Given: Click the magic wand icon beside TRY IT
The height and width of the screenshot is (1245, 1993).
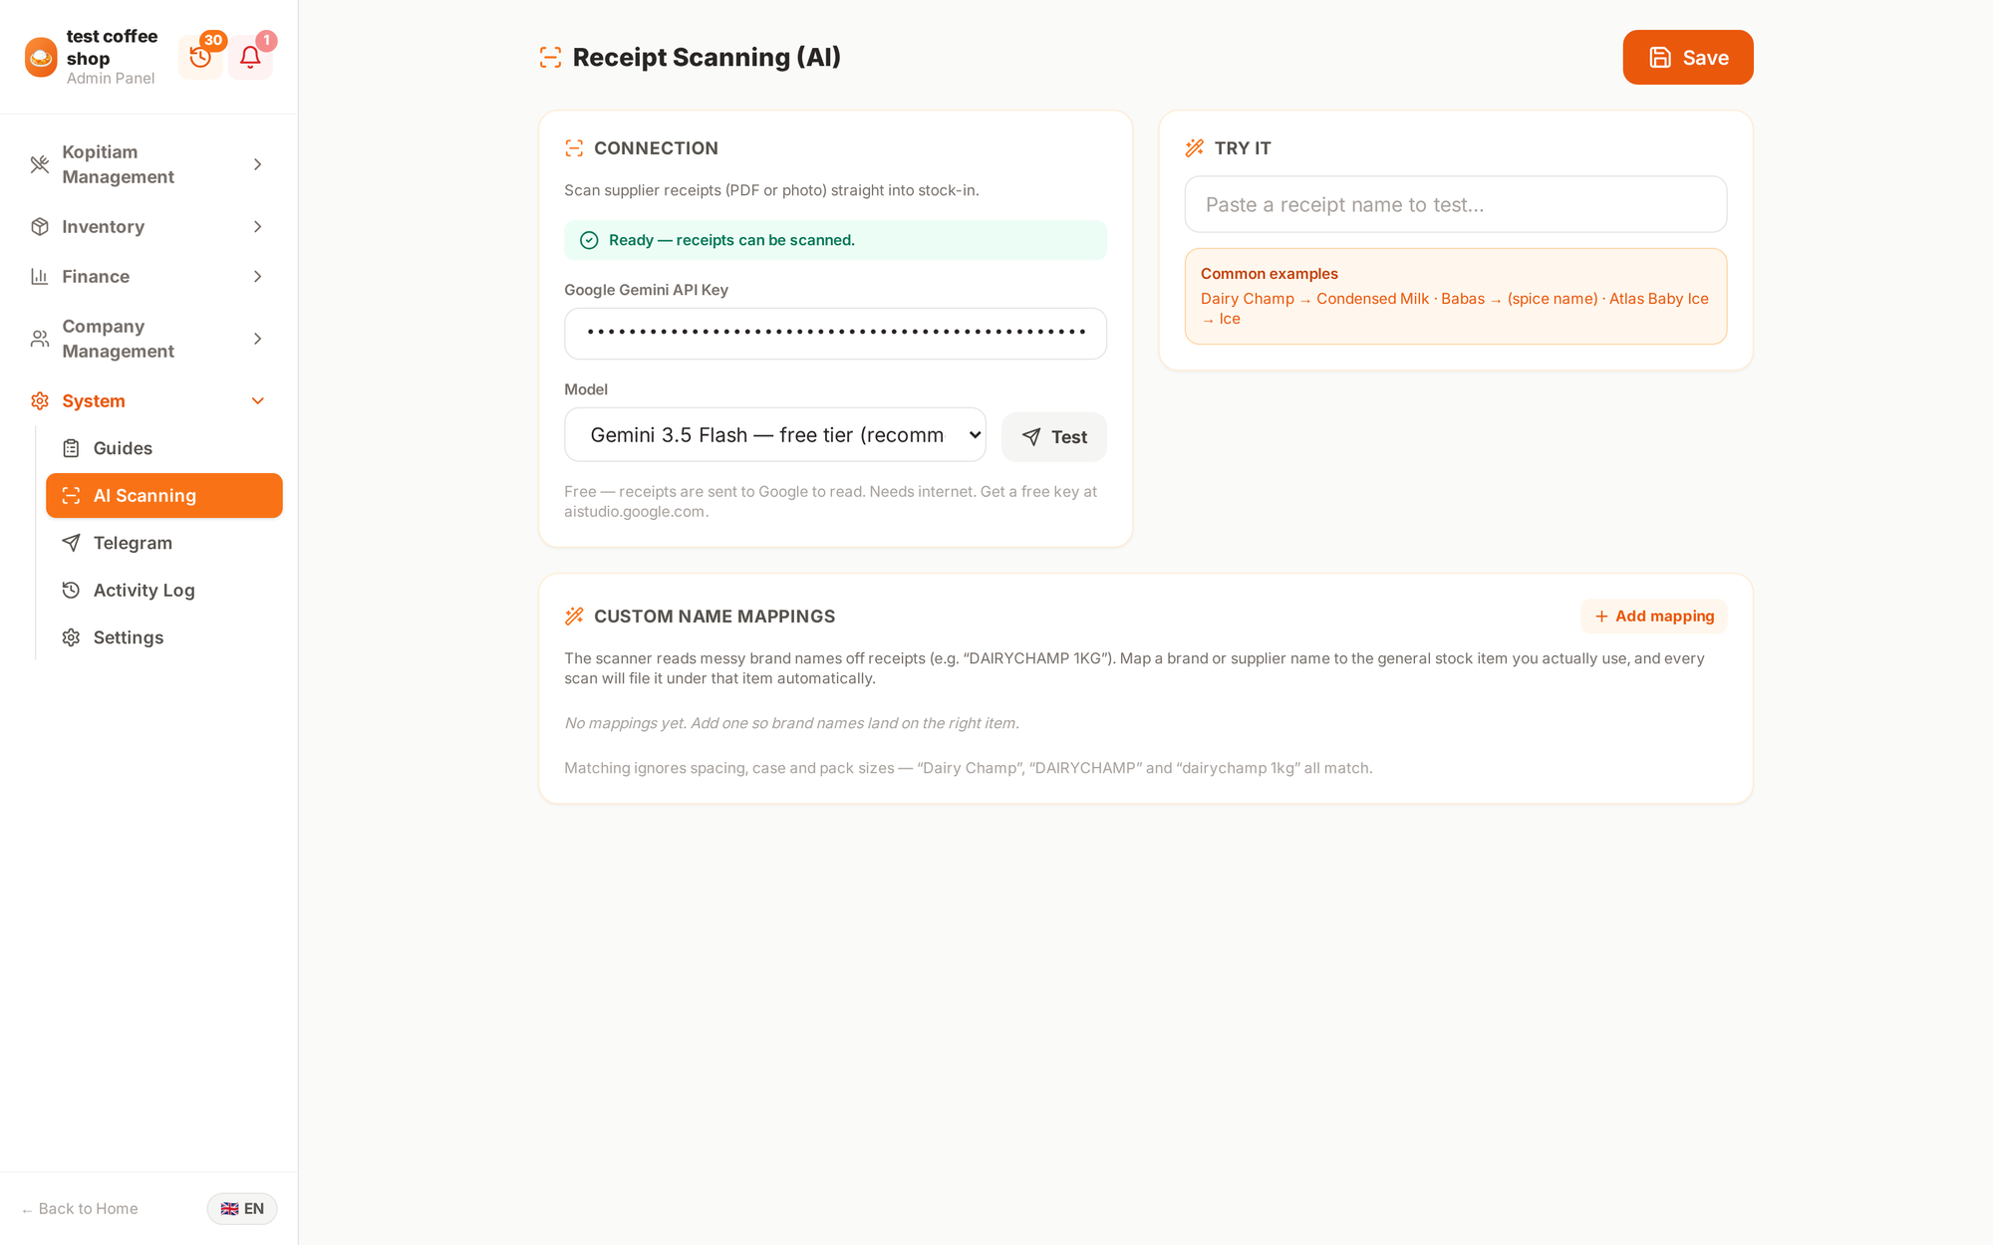Looking at the screenshot, I should pos(1195,148).
